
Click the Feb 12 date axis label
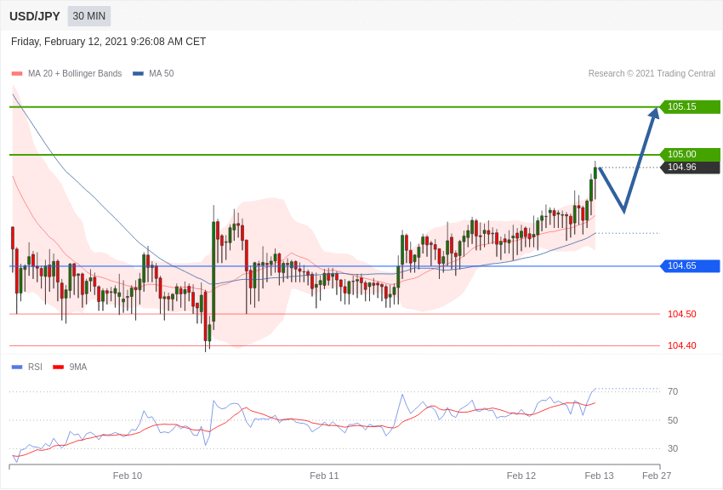click(x=521, y=476)
